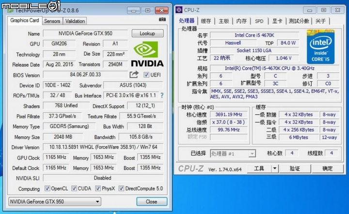Click the GPU-Z screenshot camera icon

coord(162,19)
